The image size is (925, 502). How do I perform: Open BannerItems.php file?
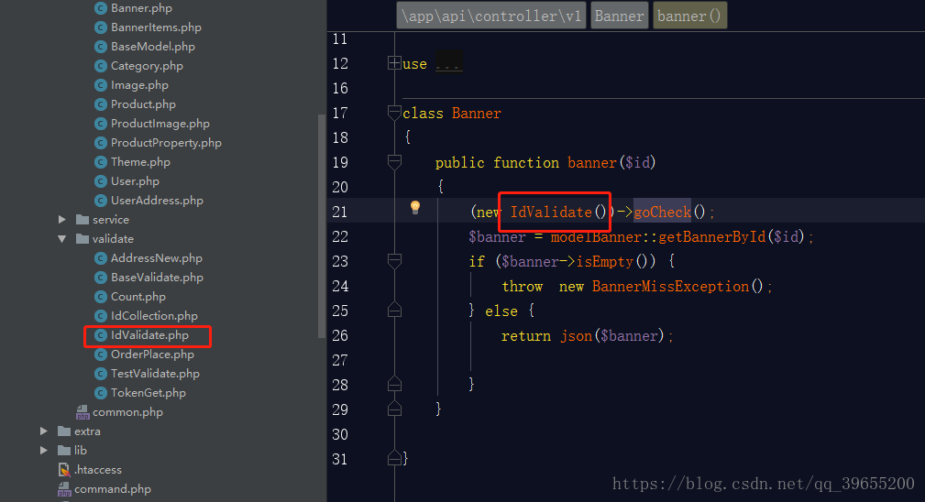[x=156, y=27]
